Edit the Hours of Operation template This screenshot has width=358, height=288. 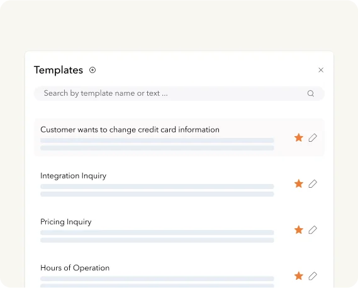(313, 275)
